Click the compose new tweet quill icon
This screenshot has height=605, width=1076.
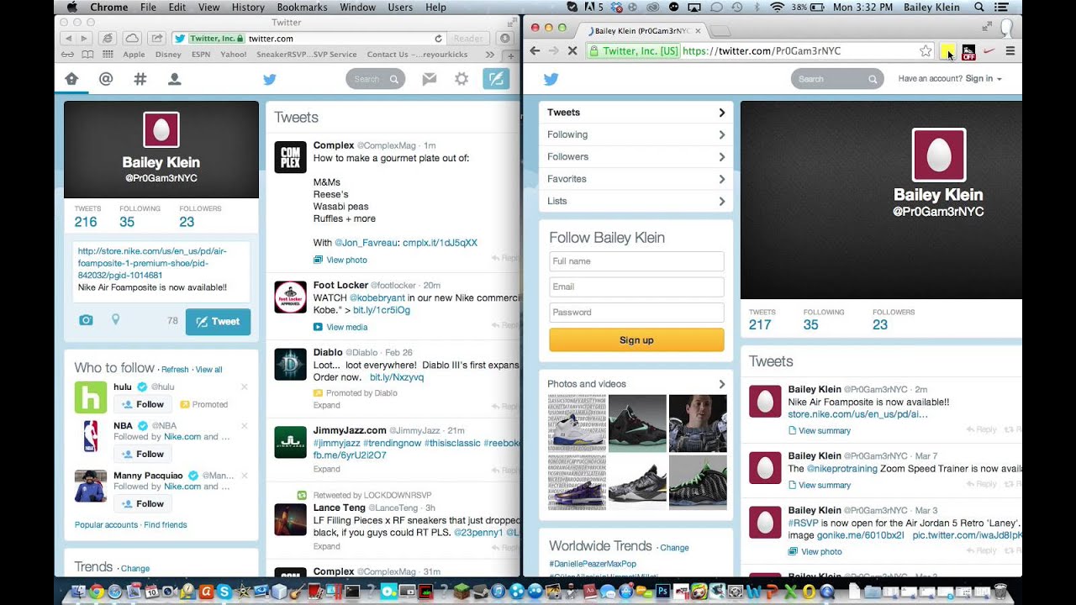point(496,79)
